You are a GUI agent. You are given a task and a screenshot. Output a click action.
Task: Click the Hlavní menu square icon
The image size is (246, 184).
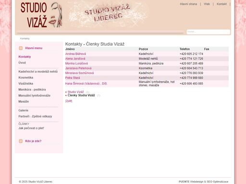coord(21,48)
